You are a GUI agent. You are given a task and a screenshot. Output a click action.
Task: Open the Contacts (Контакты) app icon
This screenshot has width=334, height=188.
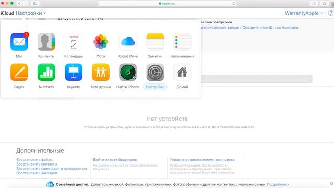[46, 42]
